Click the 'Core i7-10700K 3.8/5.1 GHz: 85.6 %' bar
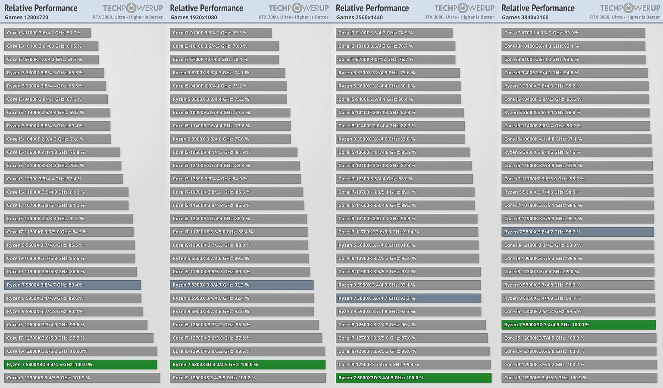This screenshot has width=663, height=388. [237, 192]
